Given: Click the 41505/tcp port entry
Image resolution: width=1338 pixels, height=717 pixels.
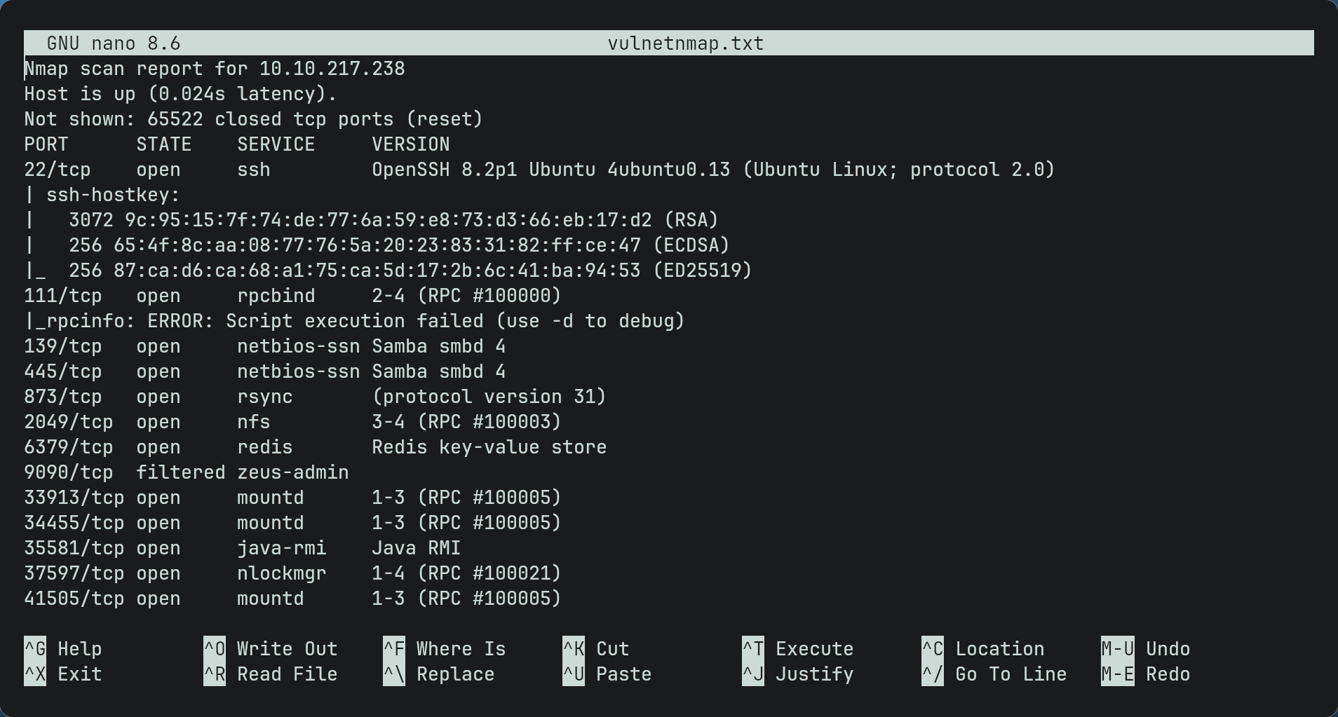Looking at the screenshot, I should coord(74,599).
